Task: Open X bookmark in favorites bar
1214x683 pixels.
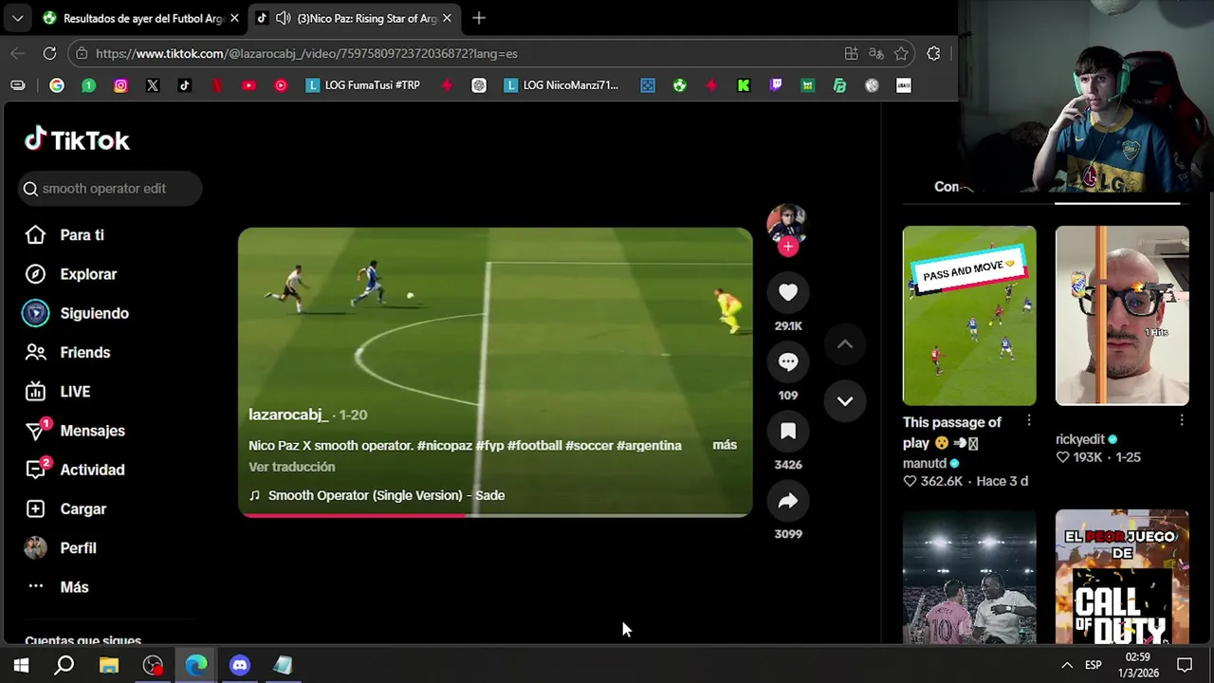Action: pyautogui.click(x=153, y=85)
